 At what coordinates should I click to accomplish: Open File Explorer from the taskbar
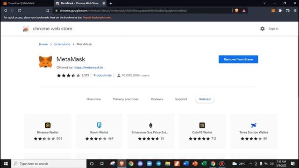[168, 164]
